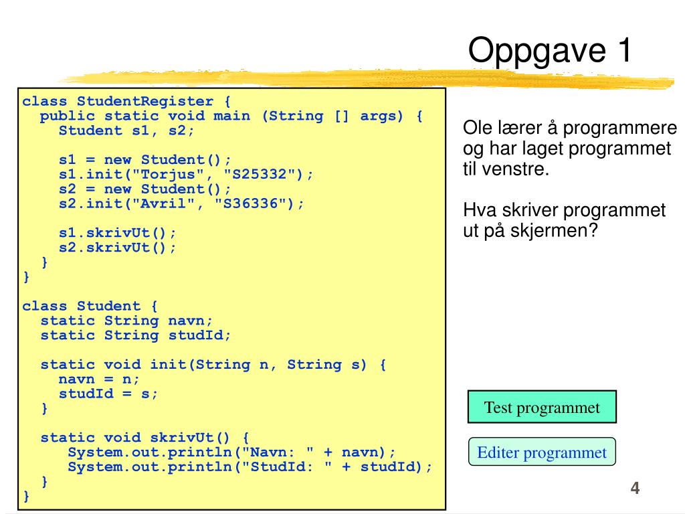Select the 'class Student {' line
The width and height of the screenshot is (685, 514).
click(x=90, y=306)
